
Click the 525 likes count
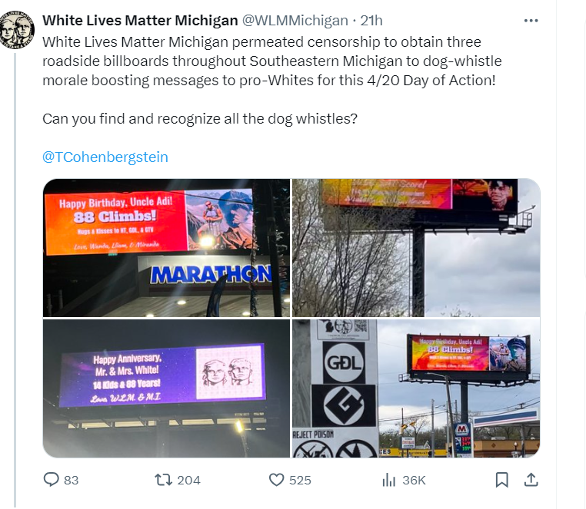[300, 481]
